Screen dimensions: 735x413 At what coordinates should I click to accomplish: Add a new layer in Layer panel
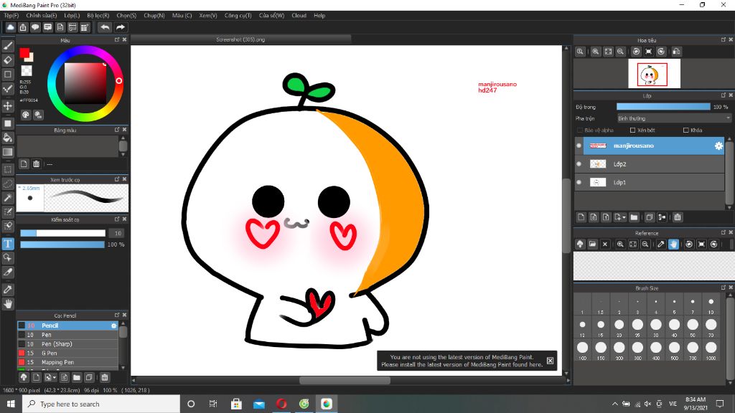[581, 217]
